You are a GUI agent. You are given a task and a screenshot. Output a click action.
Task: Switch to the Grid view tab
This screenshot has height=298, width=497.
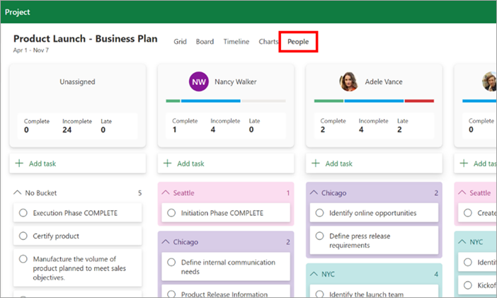pos(181,42)
